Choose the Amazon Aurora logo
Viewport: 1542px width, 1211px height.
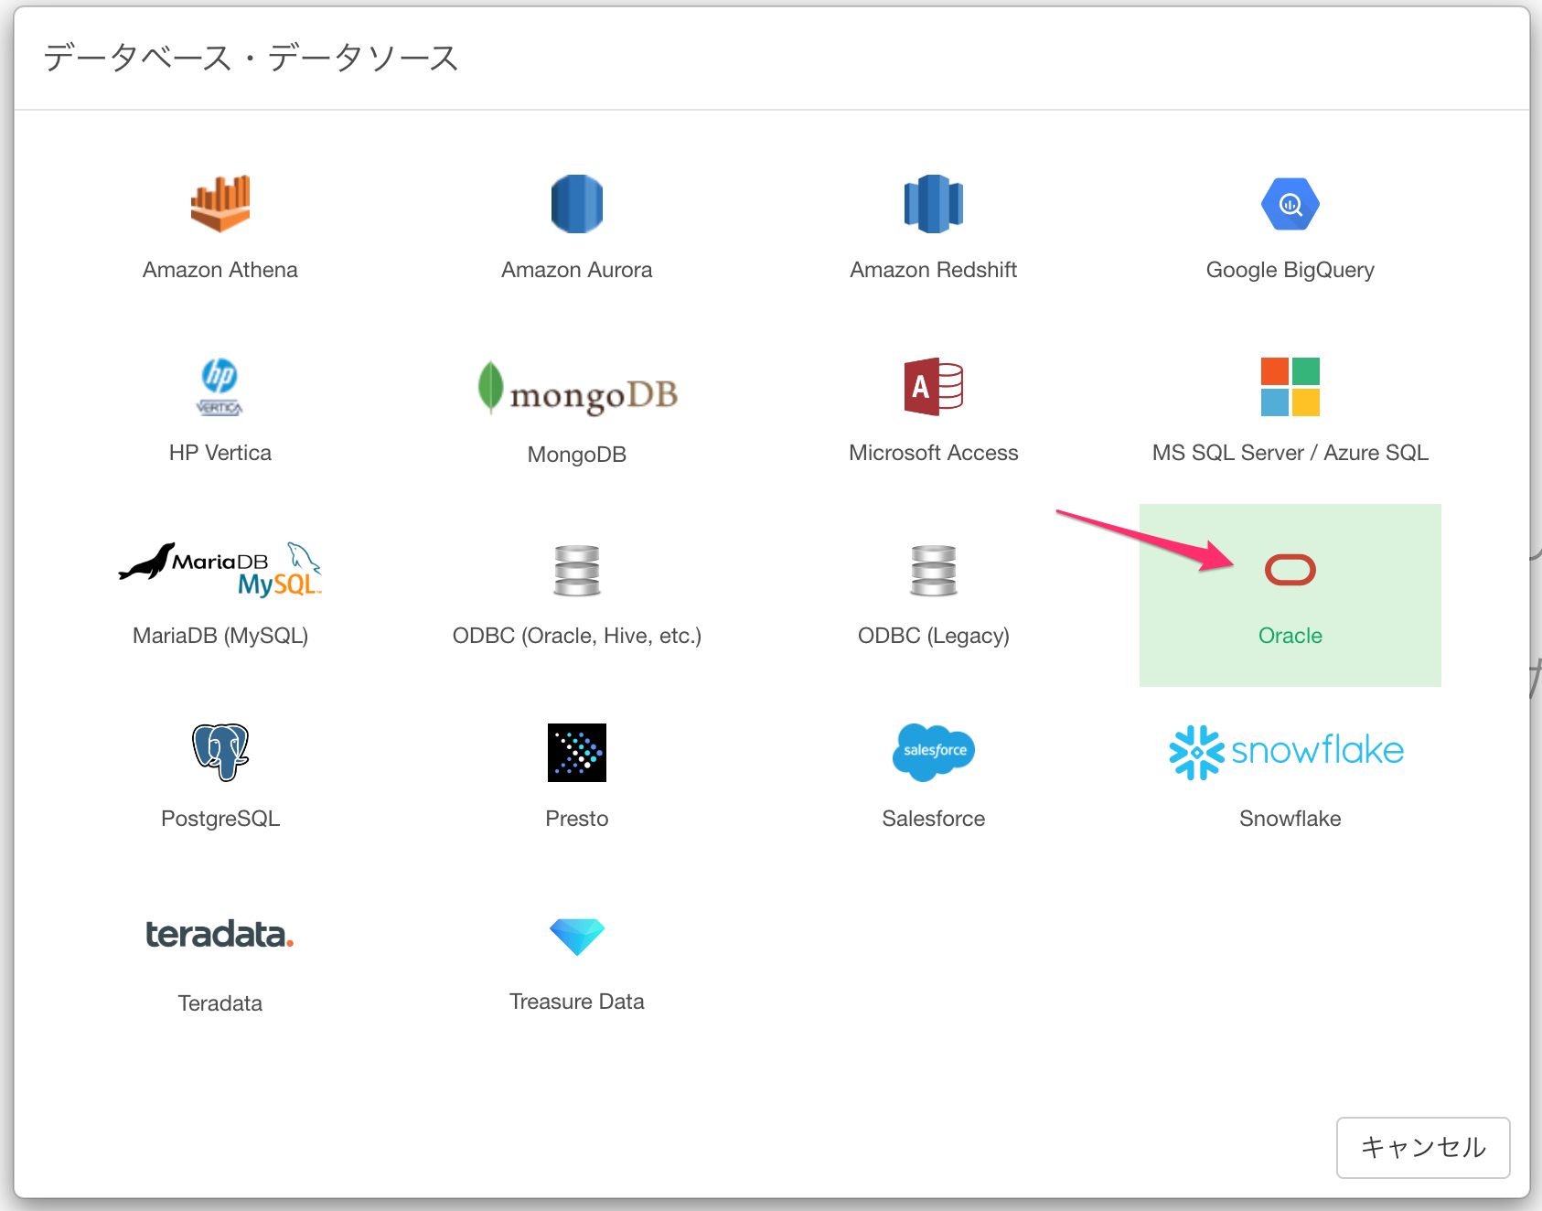[577, 204]
